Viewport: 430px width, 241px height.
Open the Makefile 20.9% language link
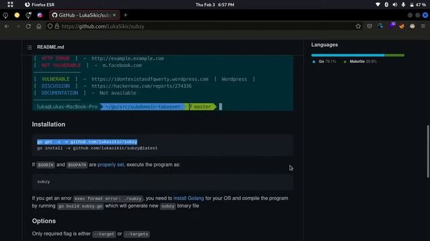pyautogui.click(x=360, y=62)
